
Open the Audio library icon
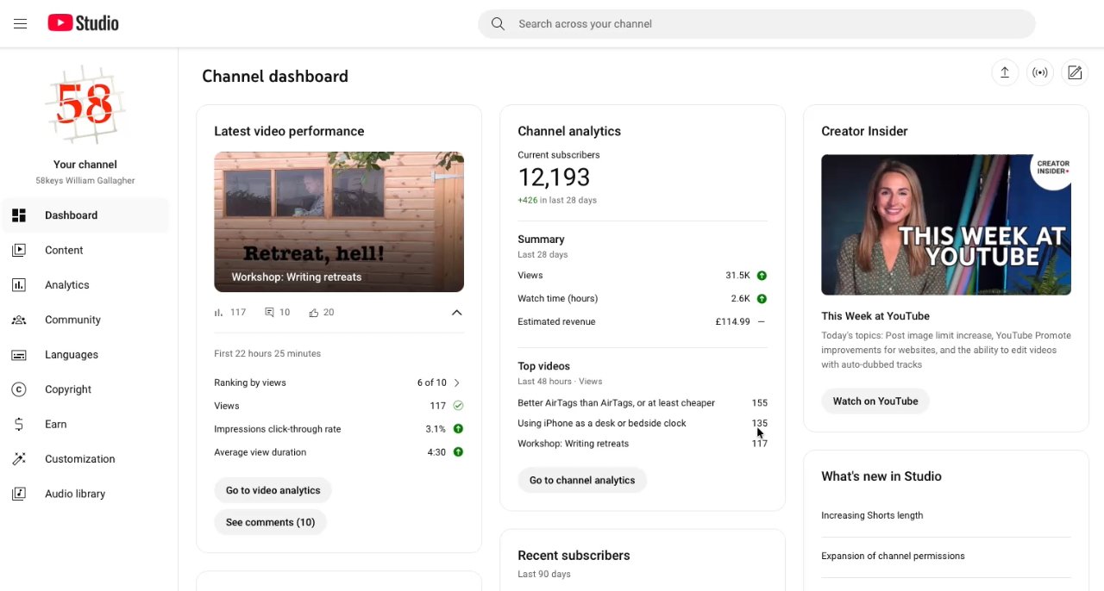pos(19,493)
